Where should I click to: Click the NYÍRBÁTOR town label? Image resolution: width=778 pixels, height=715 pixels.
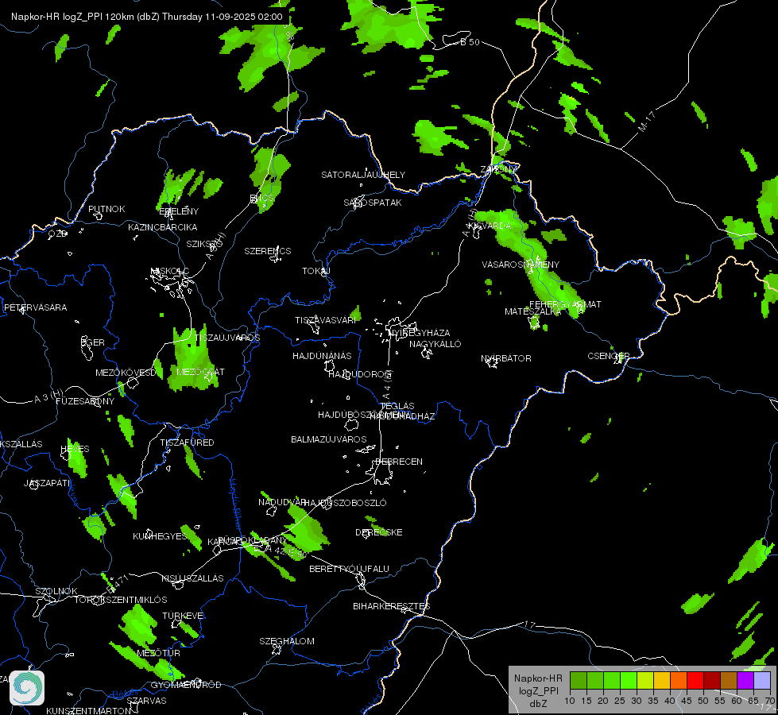[506, 358]
